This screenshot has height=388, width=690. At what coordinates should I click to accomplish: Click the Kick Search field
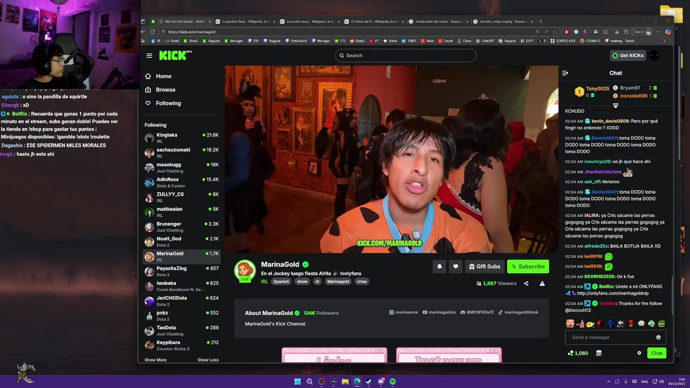click(x=405, y=56)
